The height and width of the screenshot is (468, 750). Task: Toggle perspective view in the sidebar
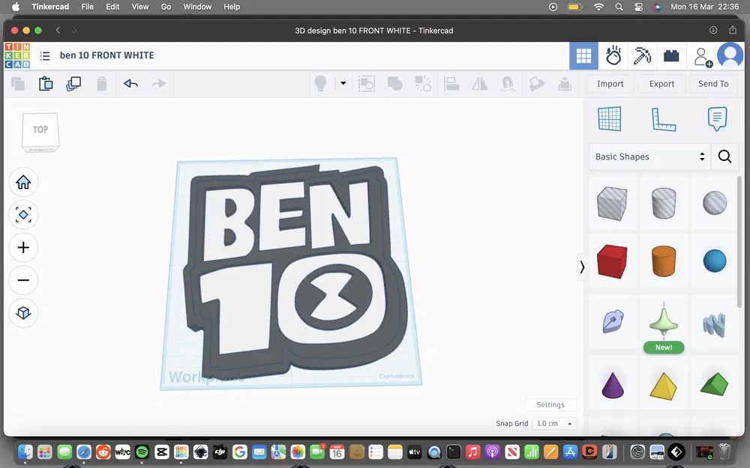point(23,314)
